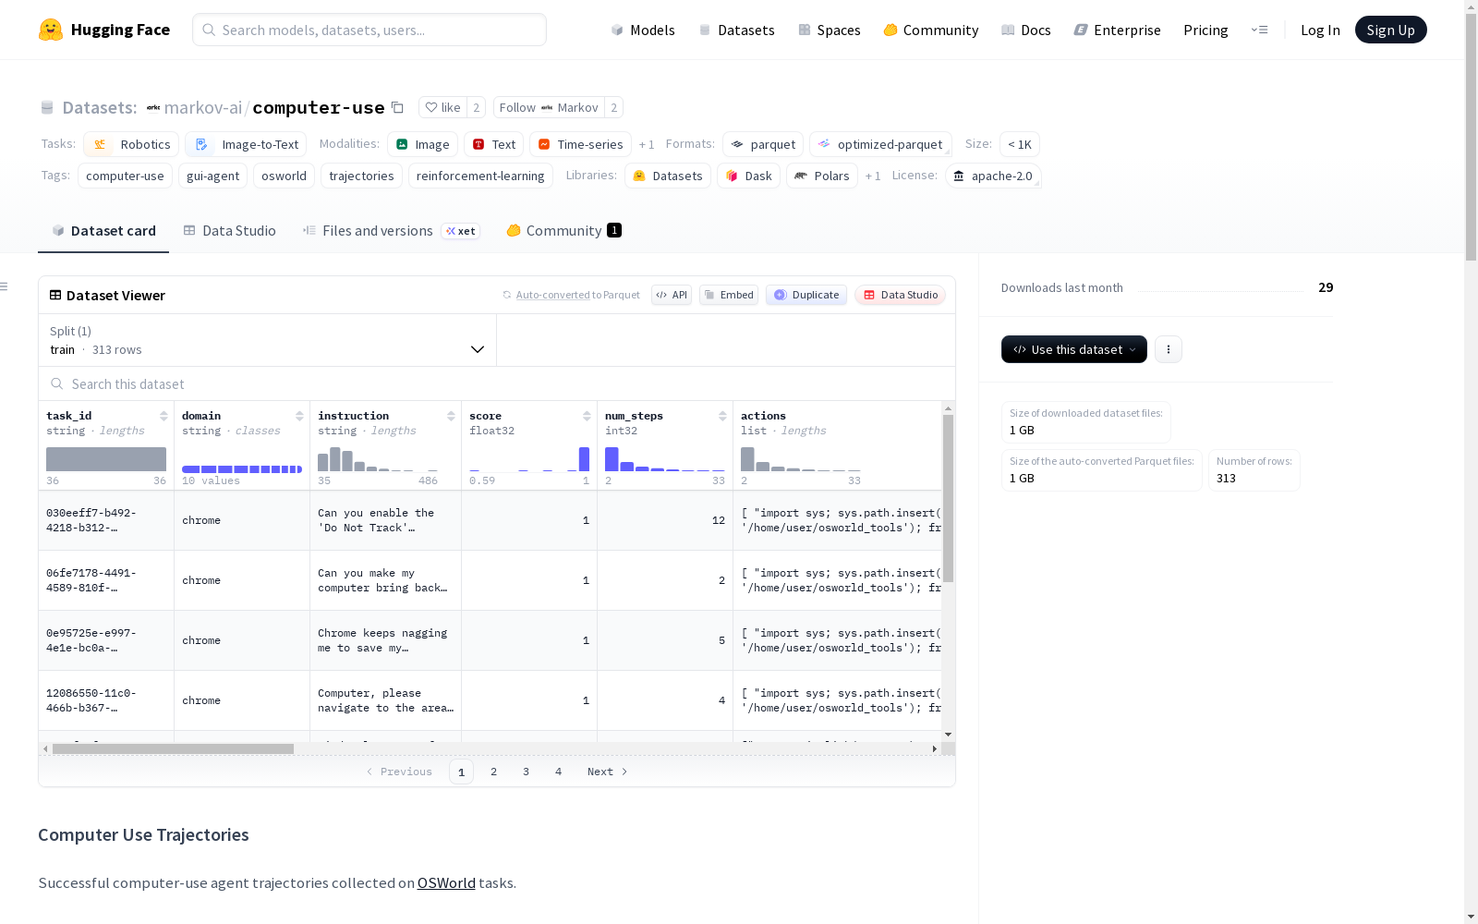Sort by the score column
1478x924 pixels.
587,416
